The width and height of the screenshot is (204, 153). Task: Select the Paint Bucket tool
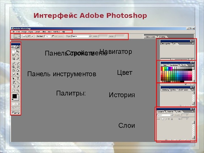click(x=18, y=71)
